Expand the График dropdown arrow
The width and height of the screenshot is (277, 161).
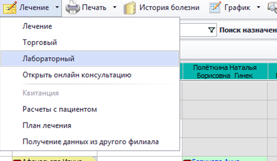[x=258, y=7]
